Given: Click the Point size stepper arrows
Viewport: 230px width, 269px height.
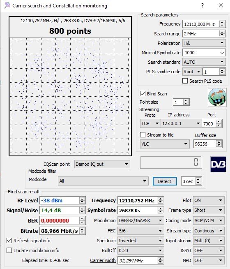Looking at the screenshot, I should 186,102.
